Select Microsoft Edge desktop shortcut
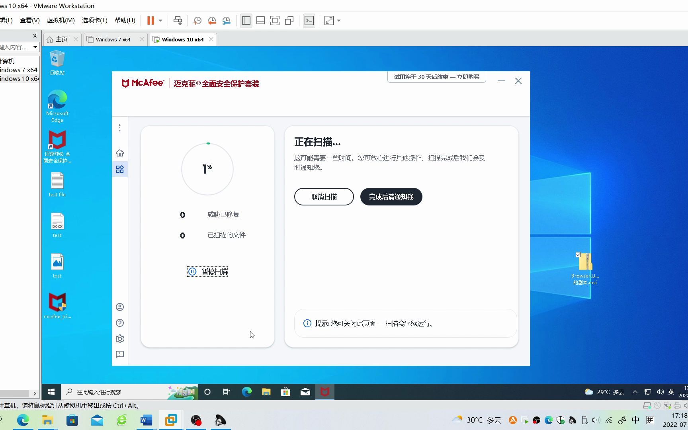 pyautogui.click(x=57, y=106)
